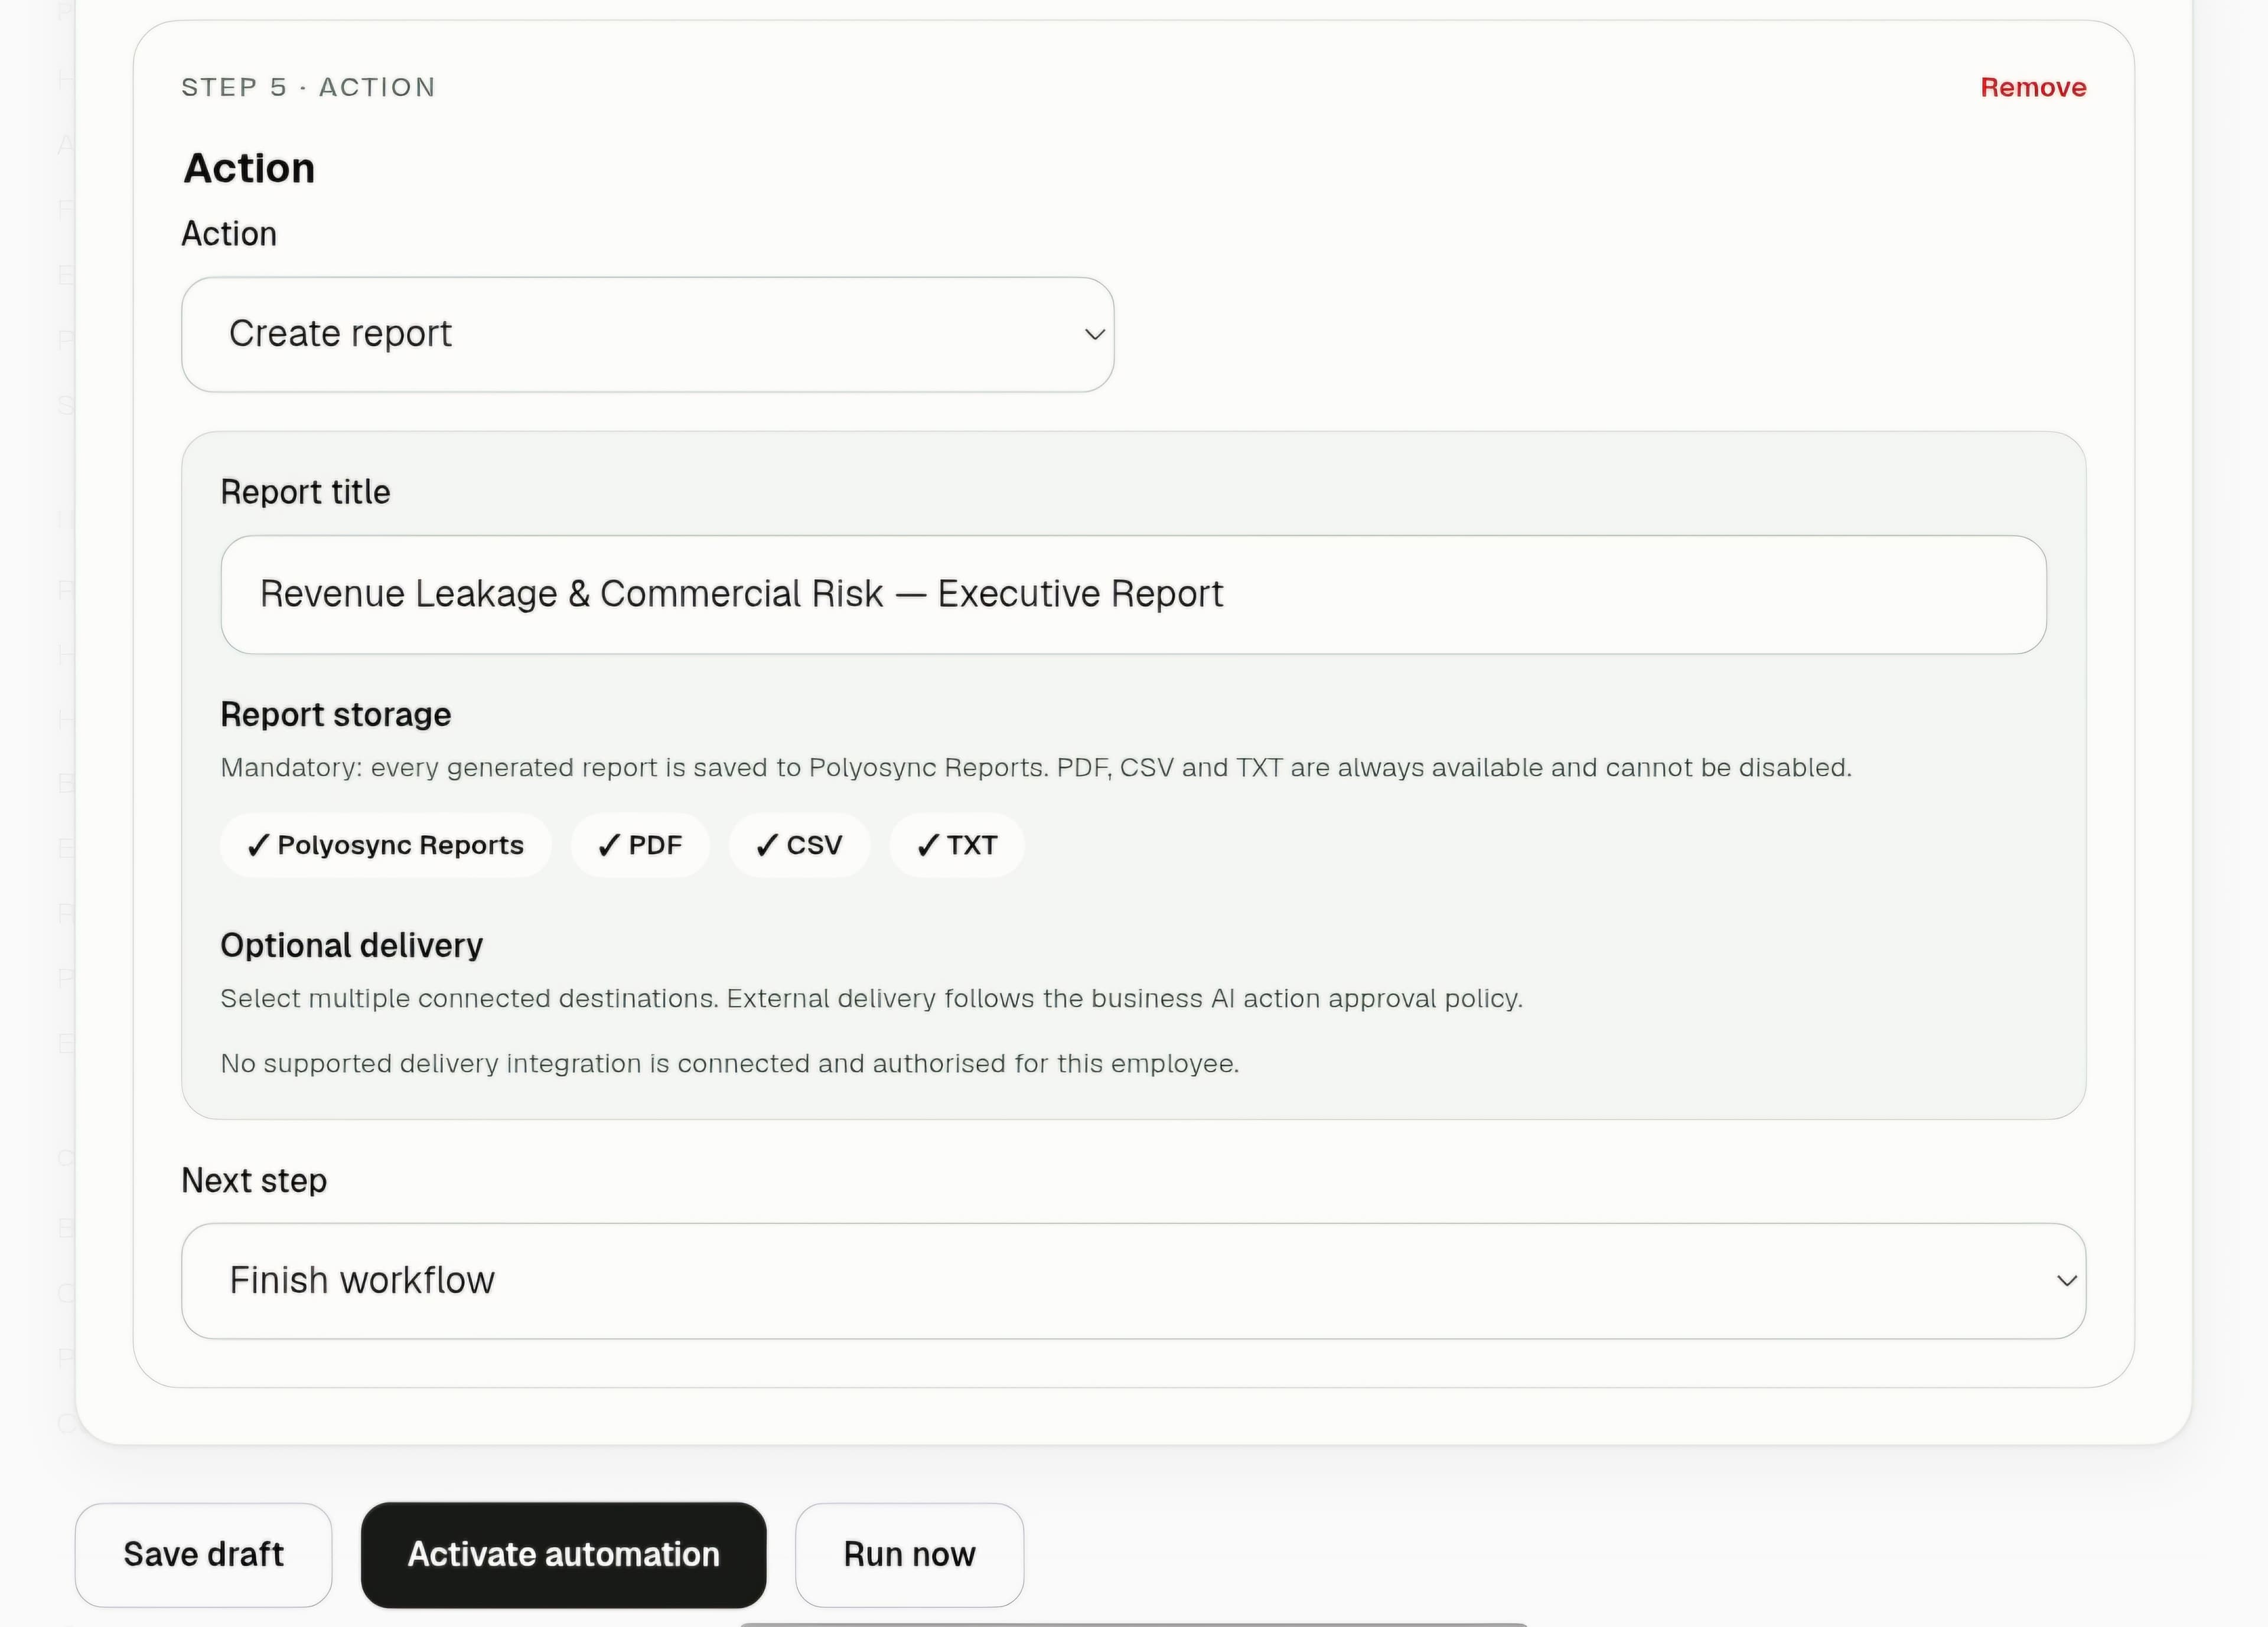Click the TXT format chip
2268x1627 pixels.
(x=957, y=845)
